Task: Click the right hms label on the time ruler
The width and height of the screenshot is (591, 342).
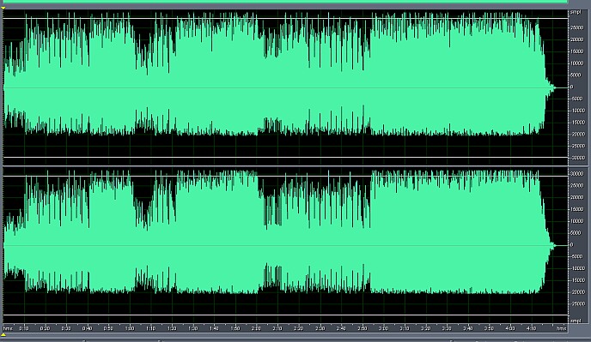Action: 562,328
